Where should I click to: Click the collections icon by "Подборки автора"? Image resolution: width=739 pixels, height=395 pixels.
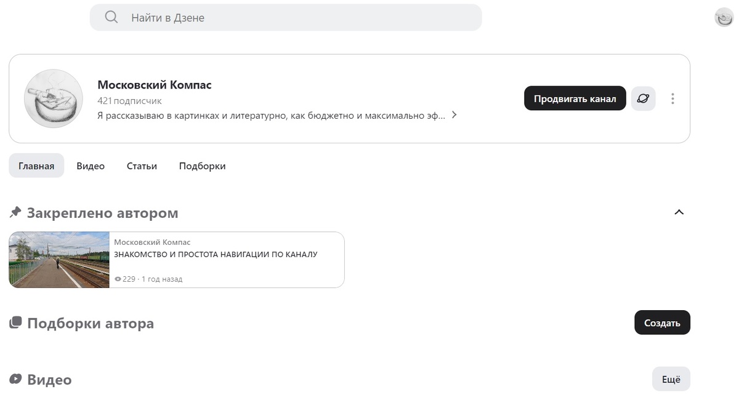pyautogui.click(x=15, y=322)
